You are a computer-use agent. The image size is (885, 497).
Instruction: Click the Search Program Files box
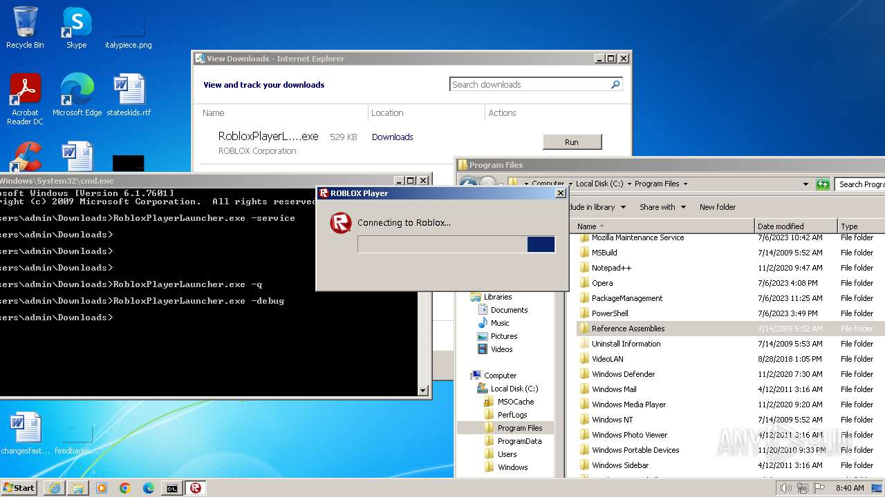tap(860, 184)
